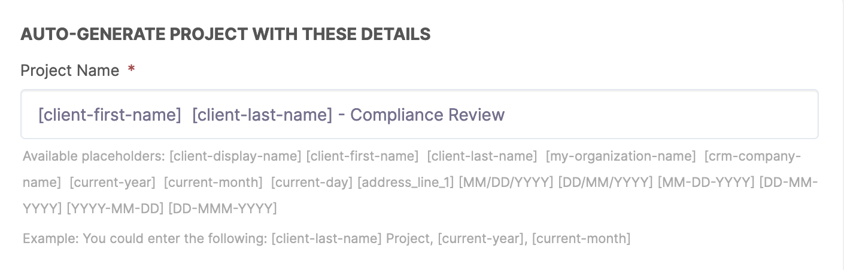Select [client-first-name] in the available placeholders list
Image resolution: width=844 pixels, height=270 pixels.
(362, 157)
